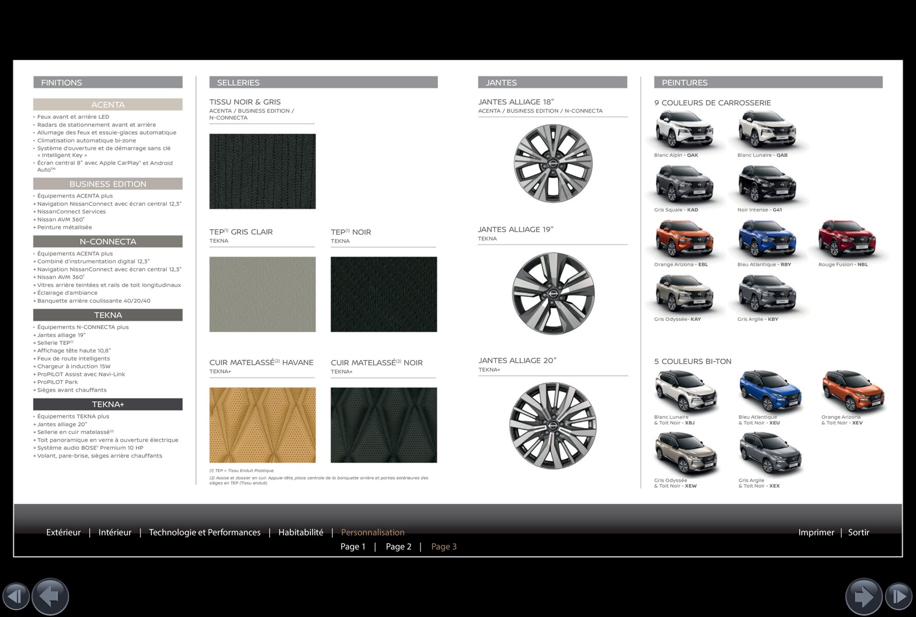Screen dimensions: 916x617
Task: Select Orange Arizona Toit Noir XEV car
Action: [x=853, y=392]
